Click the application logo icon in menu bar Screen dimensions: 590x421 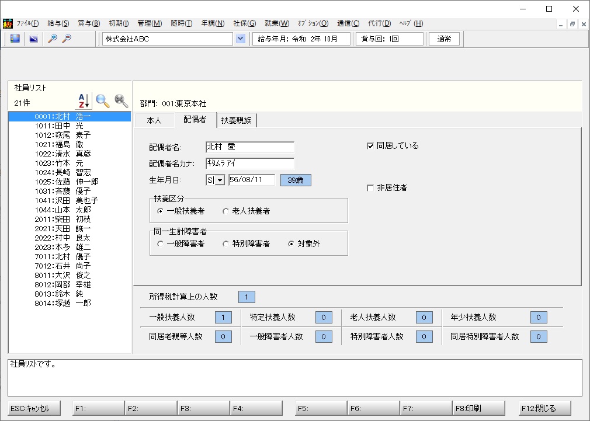[8, 23]
